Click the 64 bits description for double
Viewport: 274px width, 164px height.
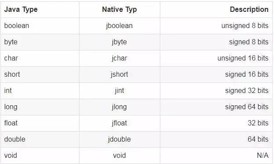(x=258, y=139)
